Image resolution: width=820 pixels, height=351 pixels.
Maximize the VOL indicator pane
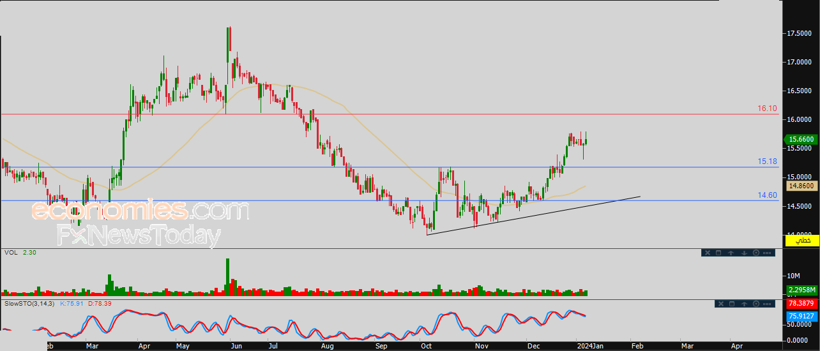coord(718,253)
